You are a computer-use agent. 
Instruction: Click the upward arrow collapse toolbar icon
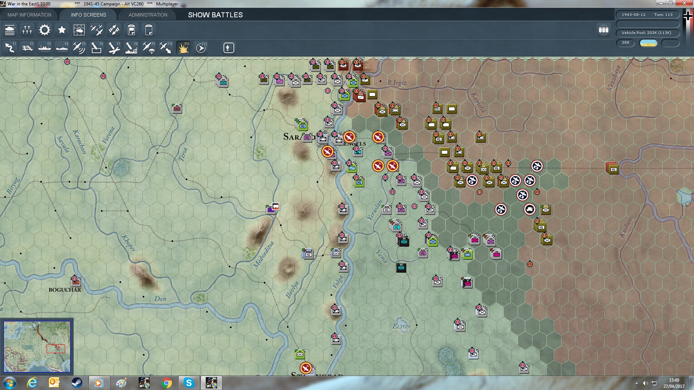click(228, 48)
